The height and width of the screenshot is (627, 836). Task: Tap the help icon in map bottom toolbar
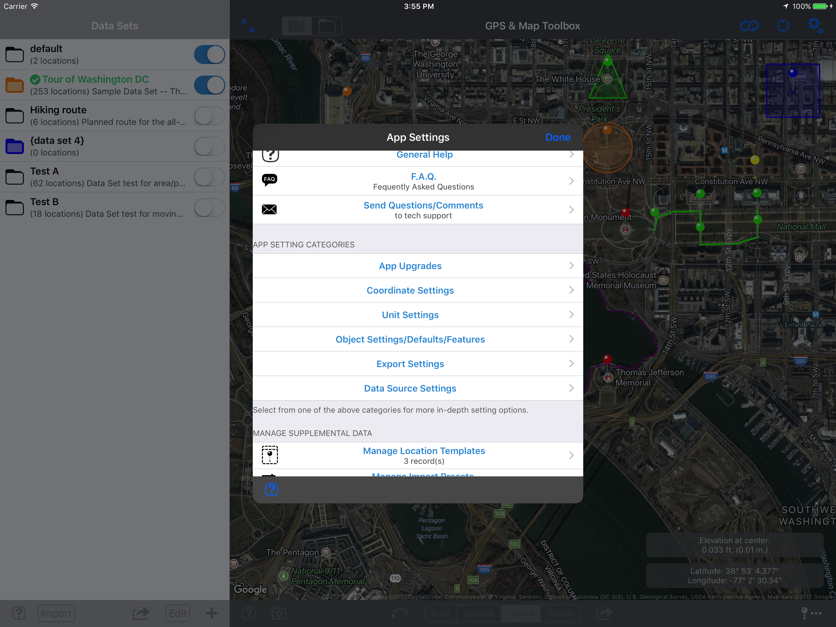point(249,613)
